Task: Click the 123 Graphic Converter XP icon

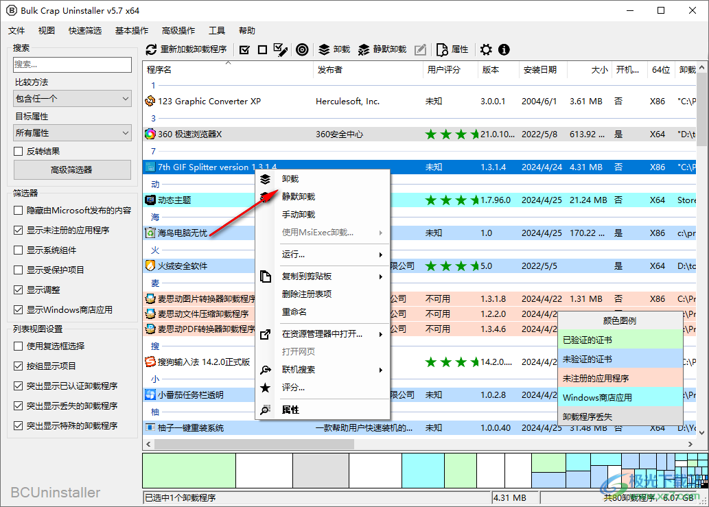Action: pyautogui.click(x=150, y=102)
